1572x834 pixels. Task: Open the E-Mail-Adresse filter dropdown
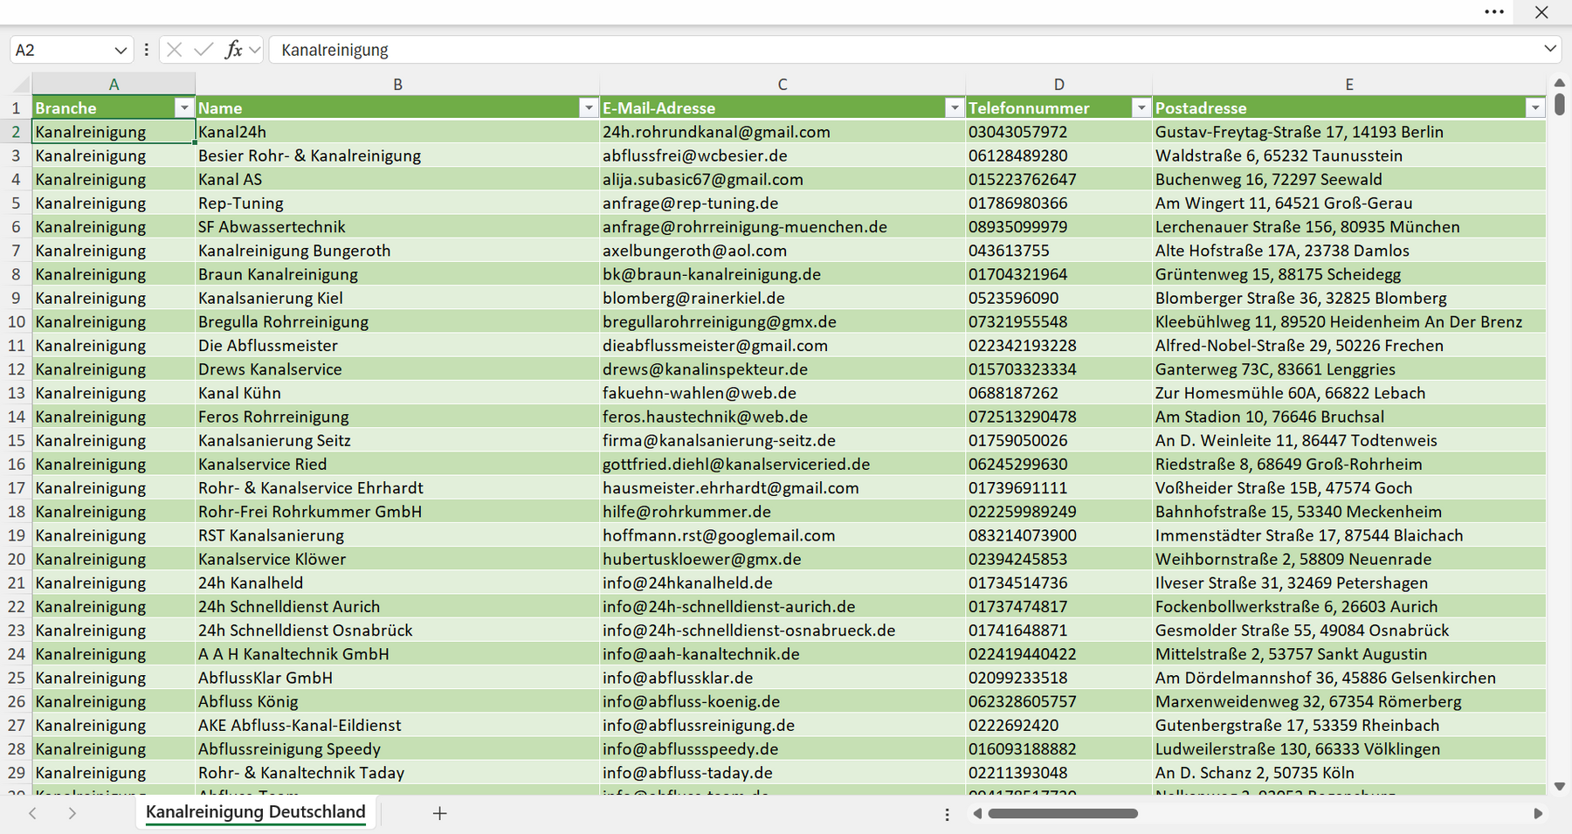click(x=955, y=107)
